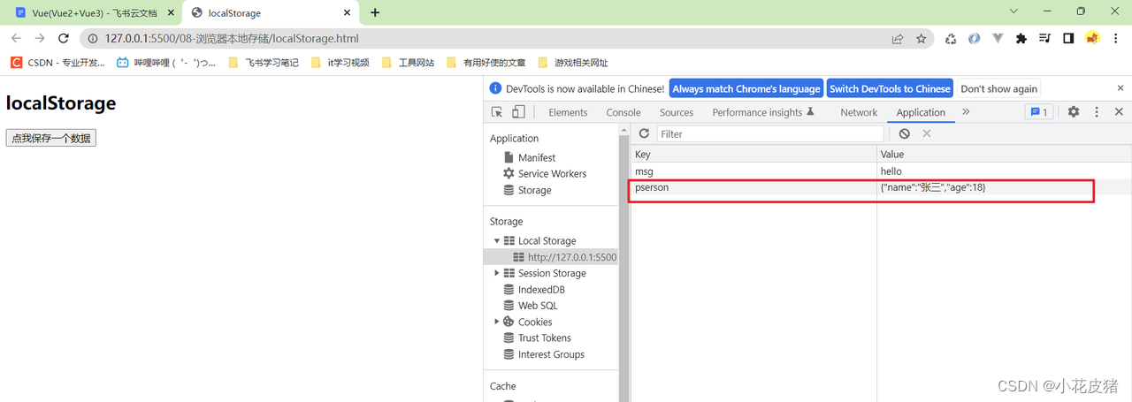This screenshot has width=1132, height=402.
Task: Select the Application tab
Action: pos(921,112)
